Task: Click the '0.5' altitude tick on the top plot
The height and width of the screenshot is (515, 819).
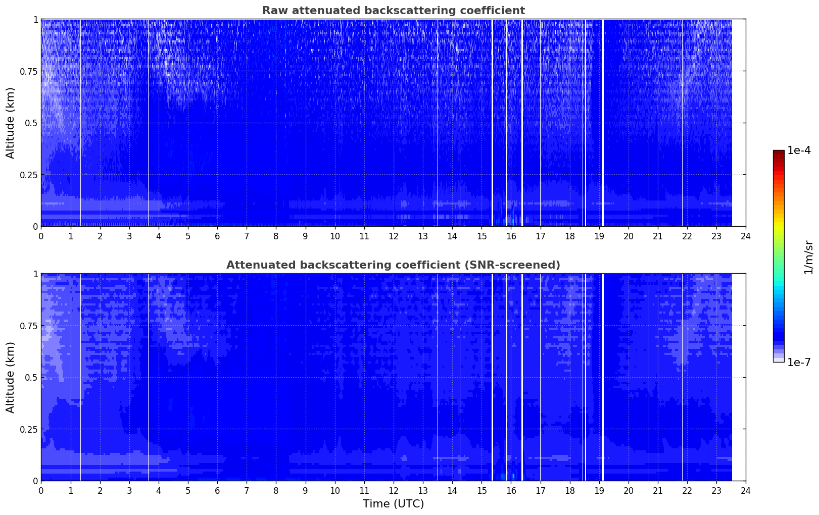Action: [x=31, y=123]
